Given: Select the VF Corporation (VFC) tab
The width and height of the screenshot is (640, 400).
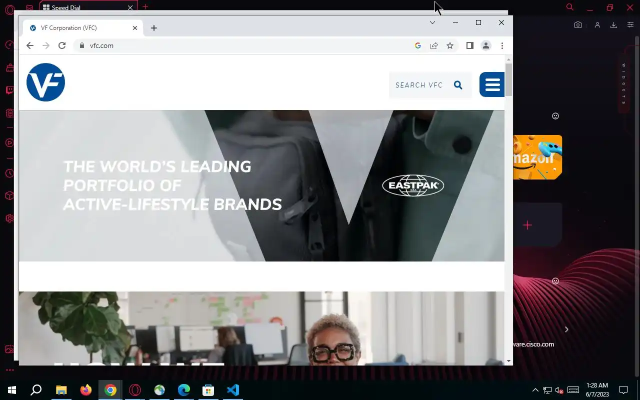Looking at the screenshot, I should coord(82,28).
